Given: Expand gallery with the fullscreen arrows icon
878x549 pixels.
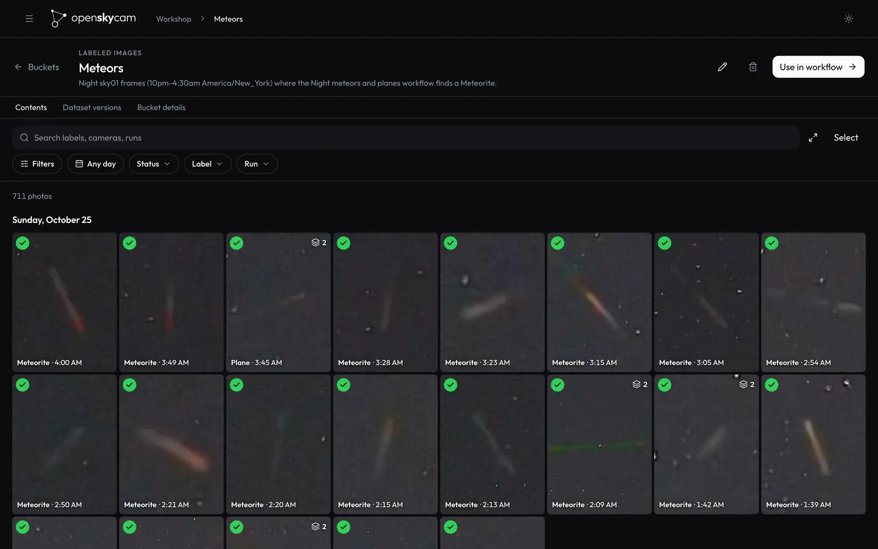Looking at the screenshot, I should (813, 138).
